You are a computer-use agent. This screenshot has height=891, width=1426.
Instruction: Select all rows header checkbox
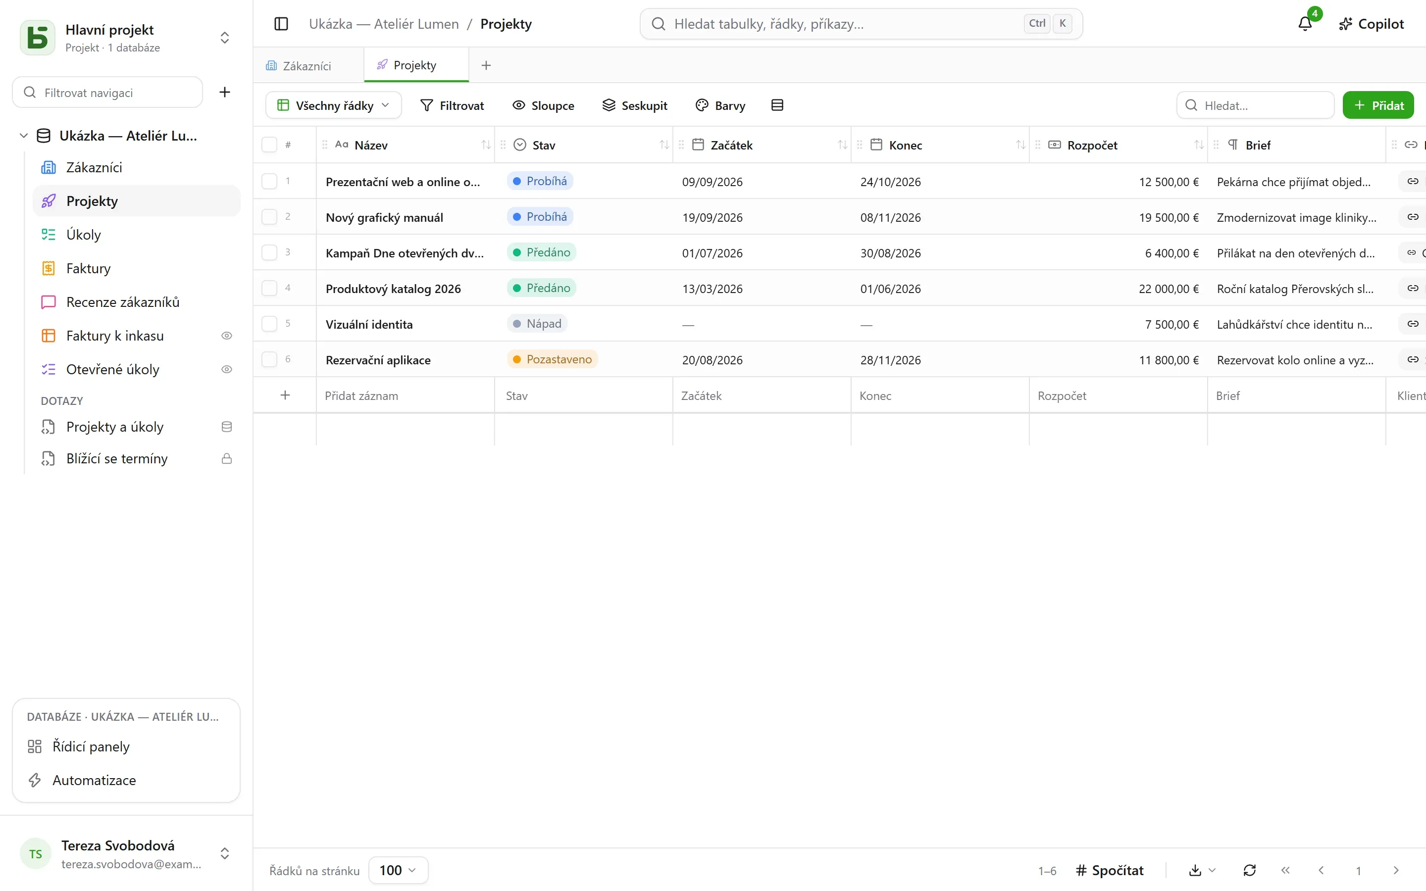tap(269, 145)
